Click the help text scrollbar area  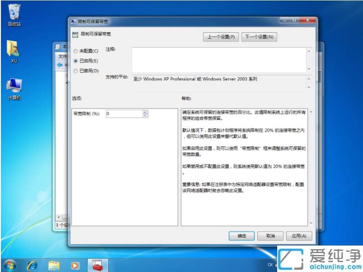point(309,166)
